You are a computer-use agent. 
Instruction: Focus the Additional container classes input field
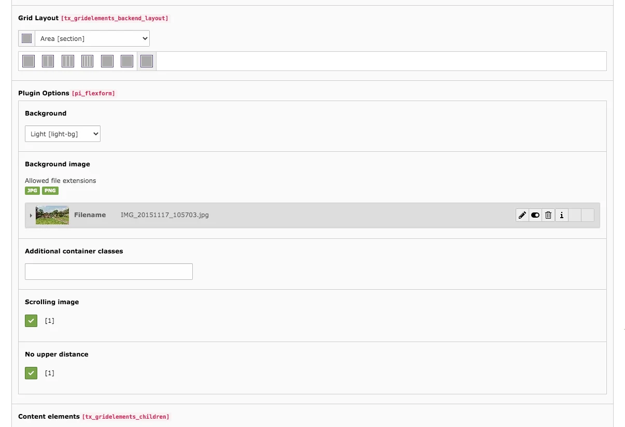pos(108,271)
